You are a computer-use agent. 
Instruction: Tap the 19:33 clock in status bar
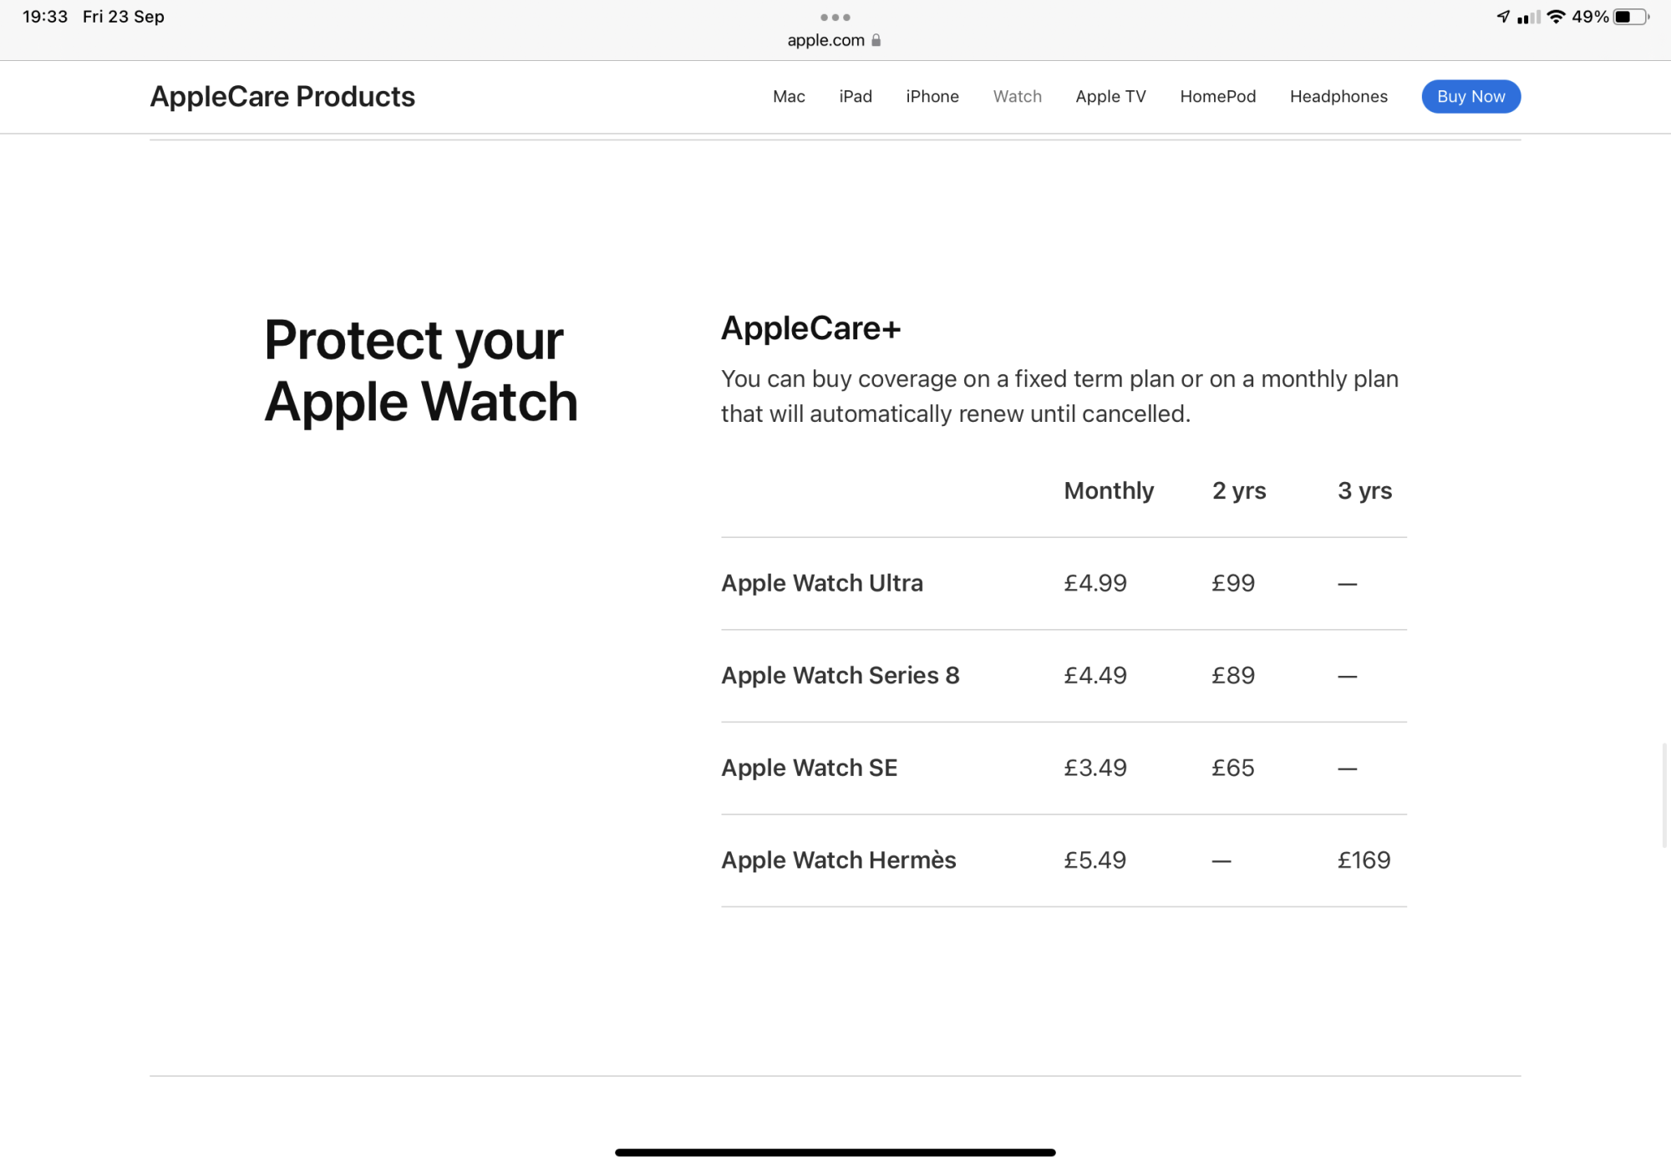45,17
